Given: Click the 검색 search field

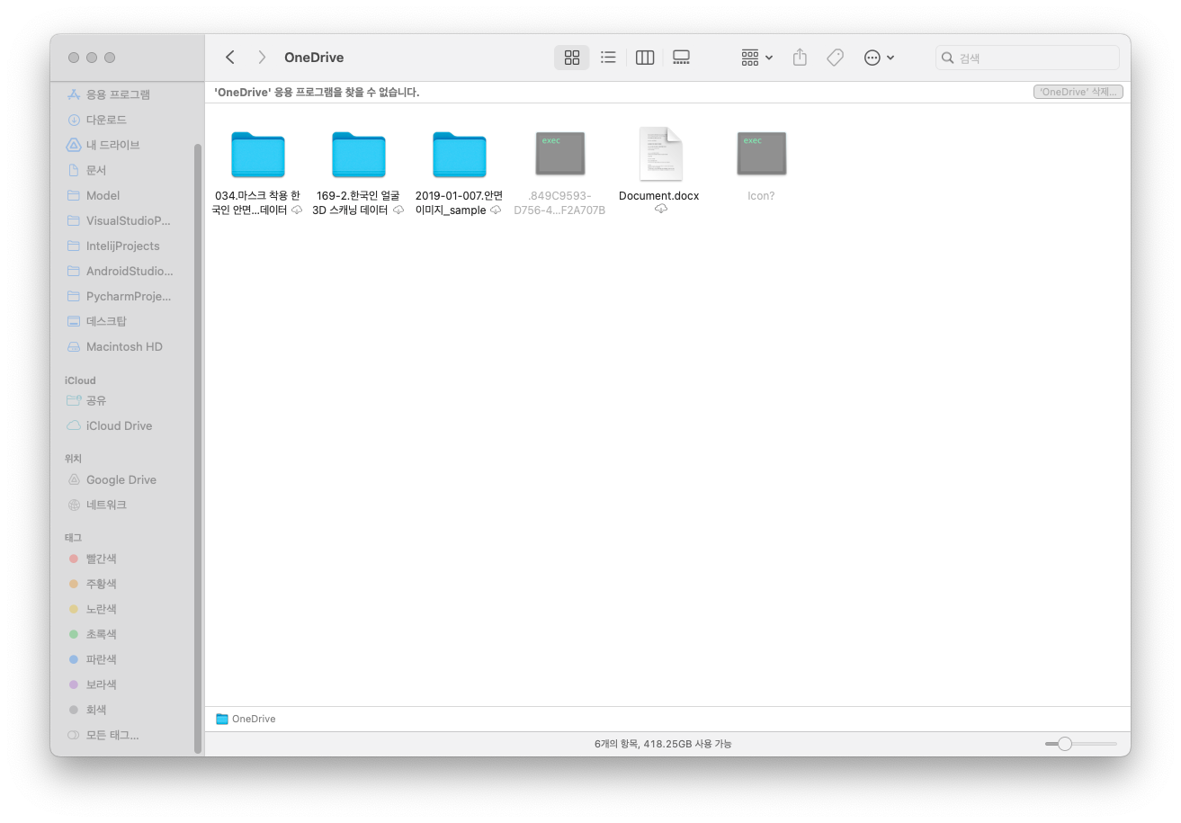Looking at the screenshot, I should pyautogui.click(x=1027, y=58).
